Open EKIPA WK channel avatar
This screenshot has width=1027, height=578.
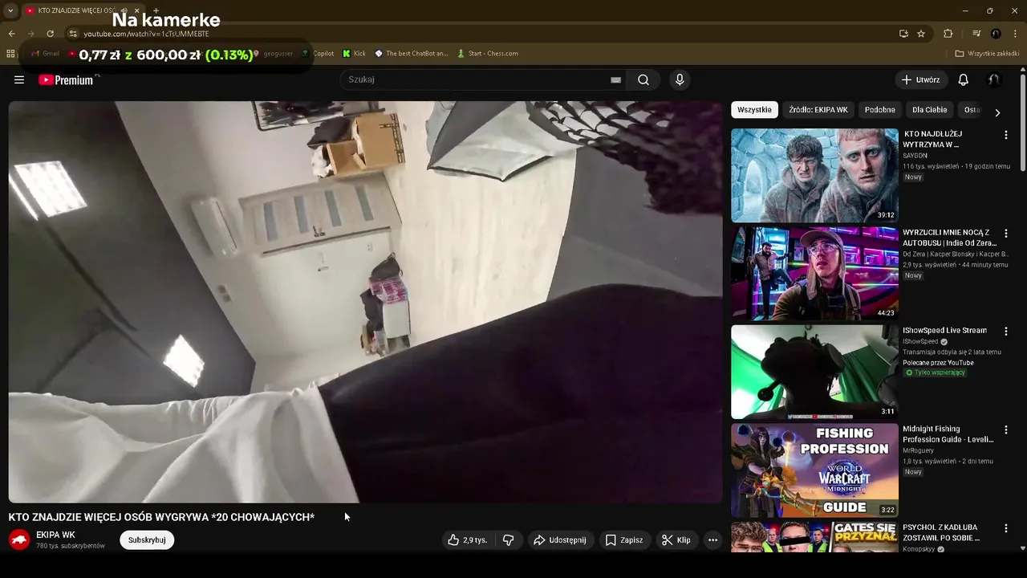coord(19,540)
